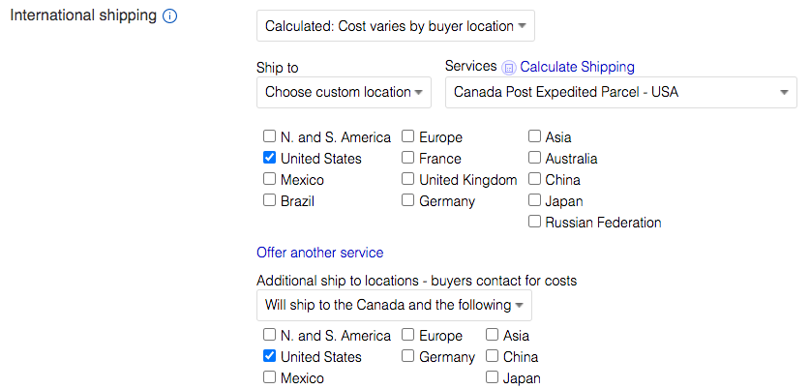This screenshot has height=389, width=810.
Task: Tick the first Japan checkbox under Ship to
Action: (534, 200)
